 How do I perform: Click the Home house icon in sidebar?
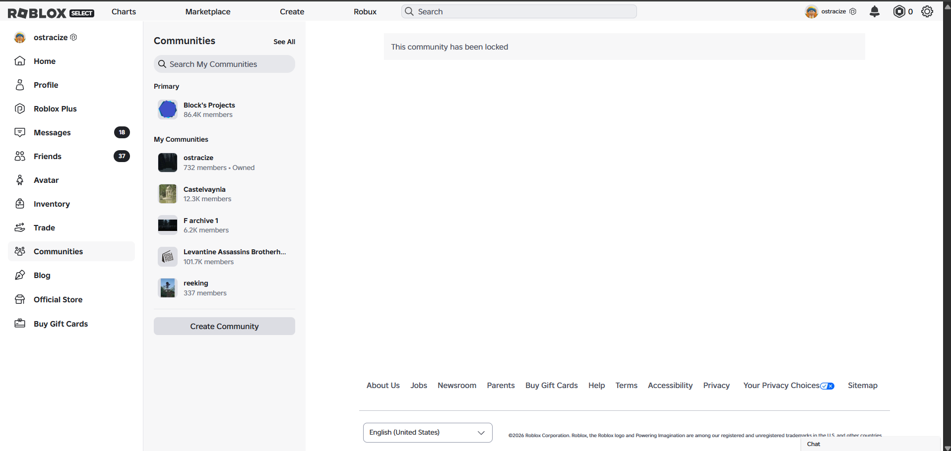coord(20,61)
